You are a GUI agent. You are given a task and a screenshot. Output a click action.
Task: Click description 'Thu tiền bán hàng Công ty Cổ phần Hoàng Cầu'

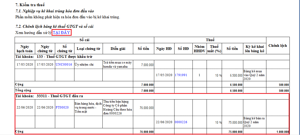tap(118, 107)
